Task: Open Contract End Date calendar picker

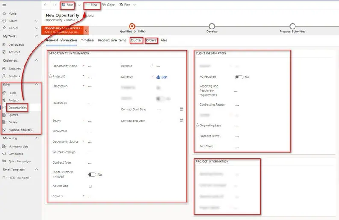Action: tap(181, 120)
